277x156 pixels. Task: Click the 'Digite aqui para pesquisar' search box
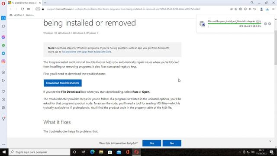coord(39,152)
